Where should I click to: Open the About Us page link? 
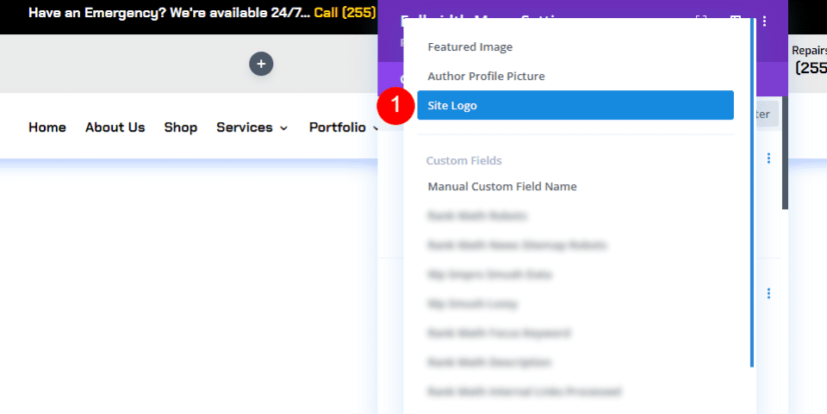point(115,127)
